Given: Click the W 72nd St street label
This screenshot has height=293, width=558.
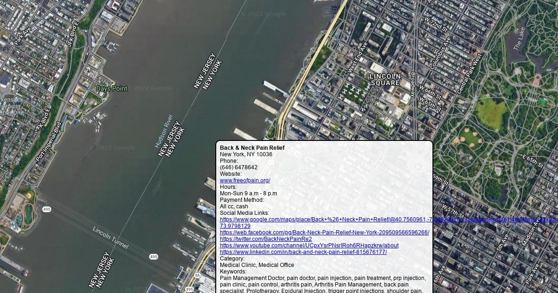Looking at the screenshot, I should 436,25.
